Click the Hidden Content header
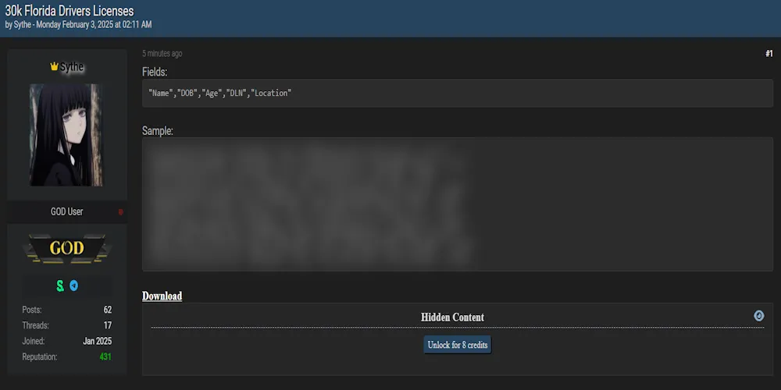 (452, 317)
